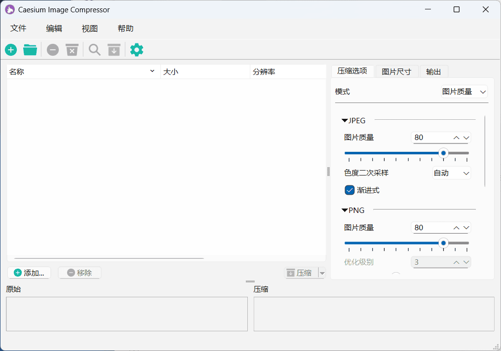Open the arrow dropdown beside 压缩 button
Viewport: 501px width, 351px height.
(x=322, y=273)
